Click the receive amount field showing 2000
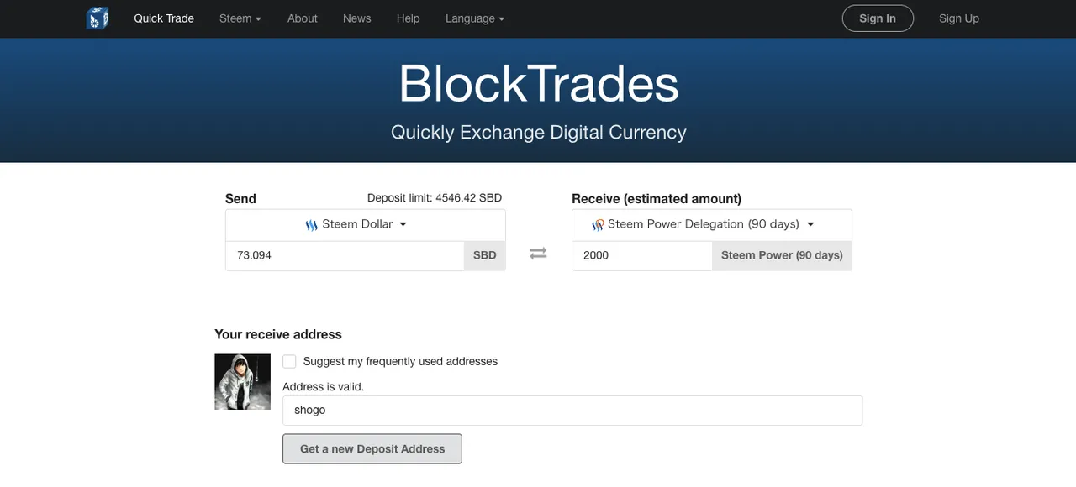The height and width of the screenshot is (487, 1076). coord(642,255)
